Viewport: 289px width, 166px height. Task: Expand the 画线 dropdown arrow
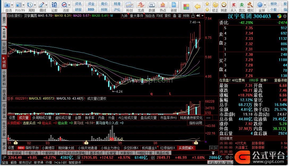click(x=46, y=5)
